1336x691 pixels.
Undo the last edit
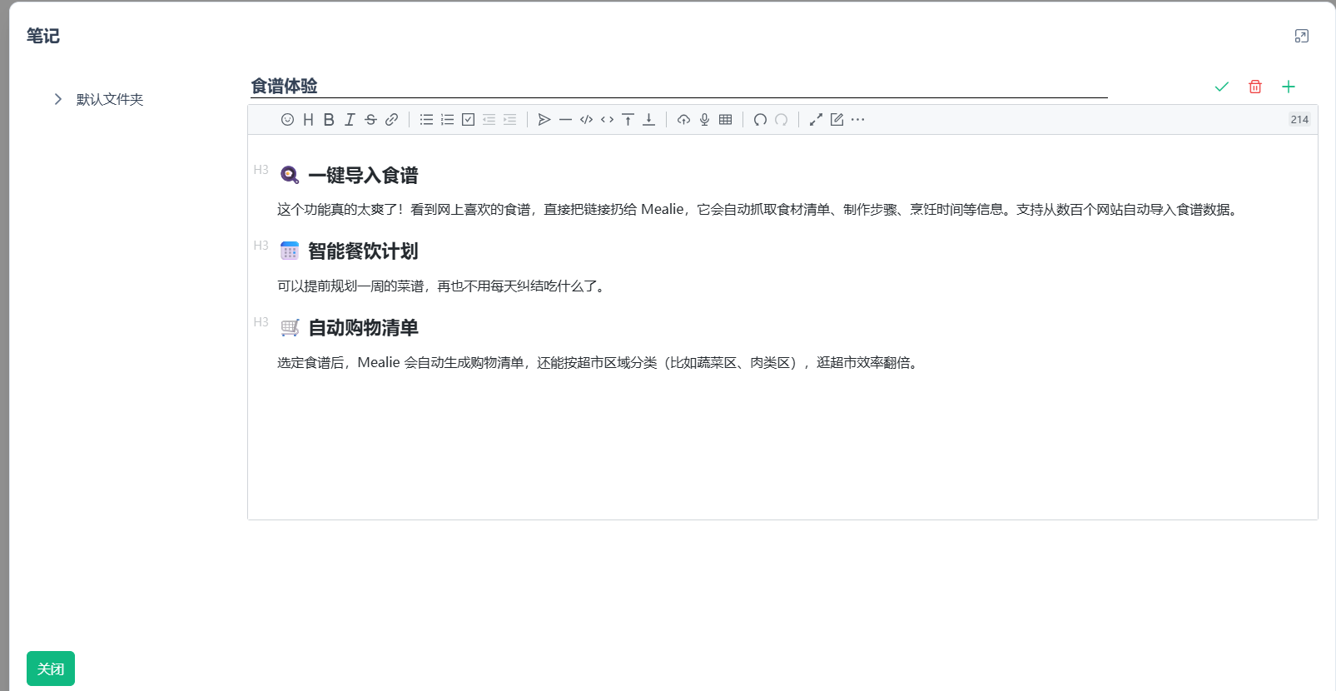(x=760, y=120)
